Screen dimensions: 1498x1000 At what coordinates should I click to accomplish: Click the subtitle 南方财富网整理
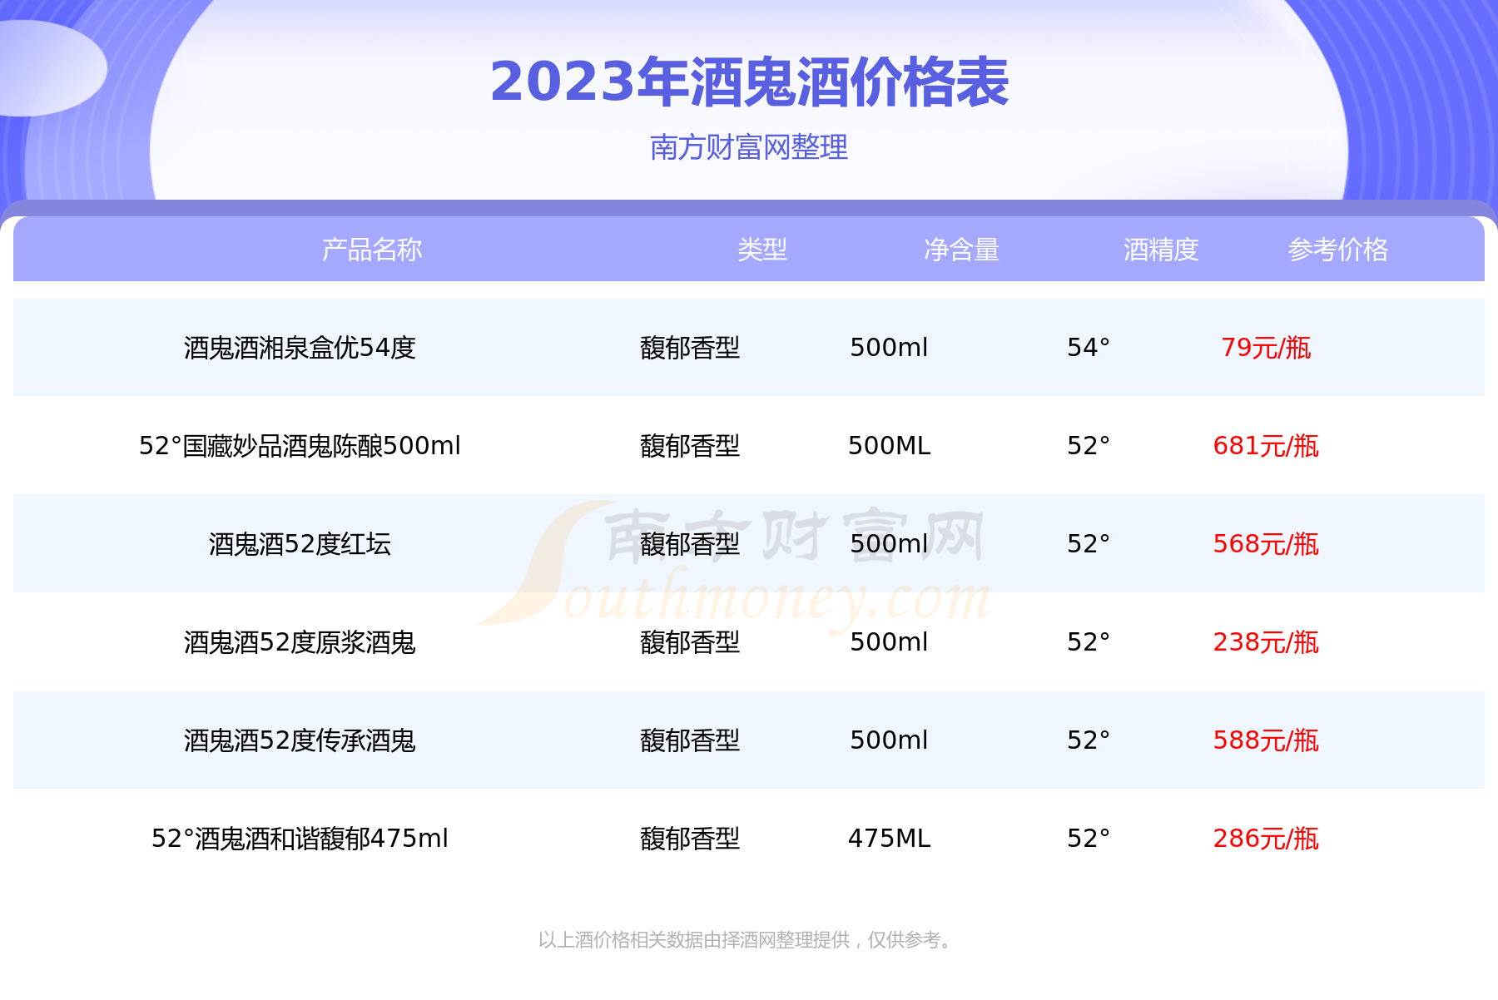(749, 147)
